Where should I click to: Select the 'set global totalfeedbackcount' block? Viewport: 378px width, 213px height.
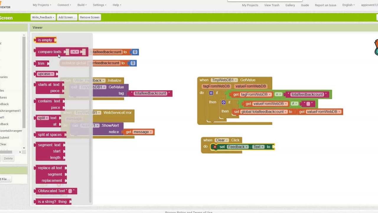click(264, 112)
